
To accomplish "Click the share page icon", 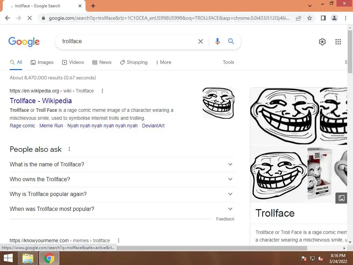I will [x=299, y=18].
